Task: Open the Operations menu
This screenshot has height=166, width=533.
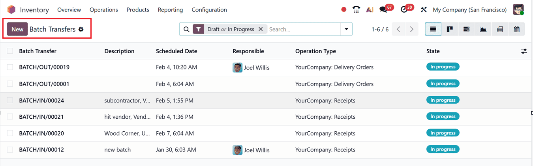Action: coord(104,9)
